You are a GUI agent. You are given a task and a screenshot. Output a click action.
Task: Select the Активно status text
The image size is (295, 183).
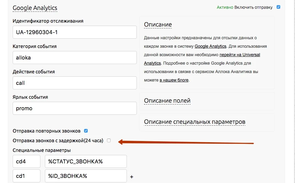[x=225, y=7]
